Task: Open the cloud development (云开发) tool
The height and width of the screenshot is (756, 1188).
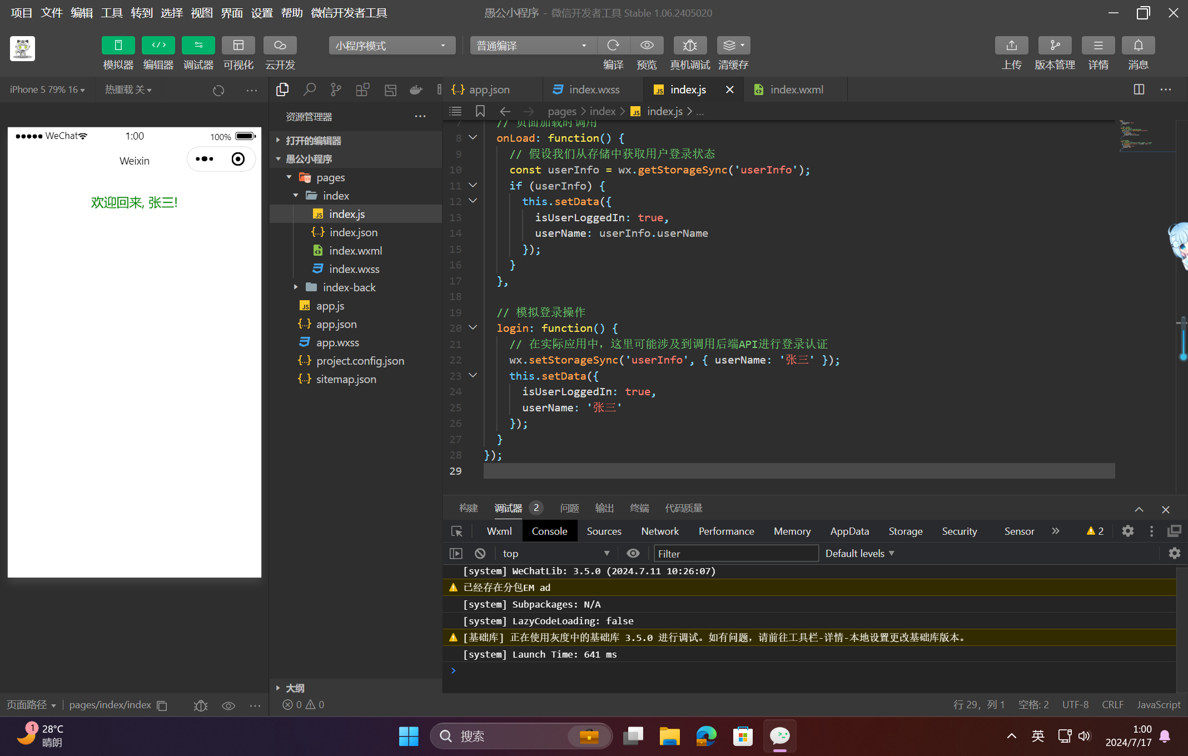Action: pyautogui.click(x=280, y=46)
